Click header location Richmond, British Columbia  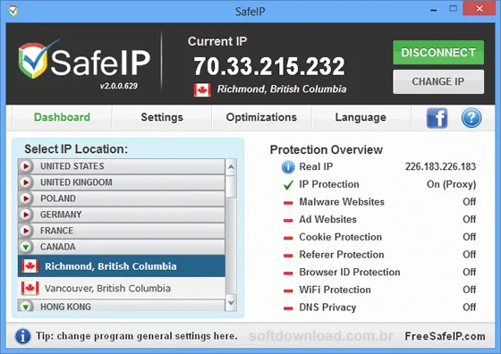tap(282, 89)
